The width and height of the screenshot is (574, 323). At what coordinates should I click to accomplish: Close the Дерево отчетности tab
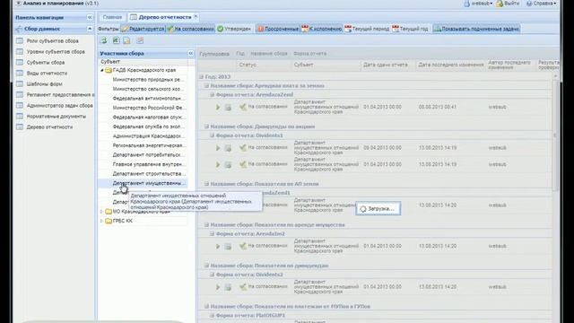(x=196, y=17)
